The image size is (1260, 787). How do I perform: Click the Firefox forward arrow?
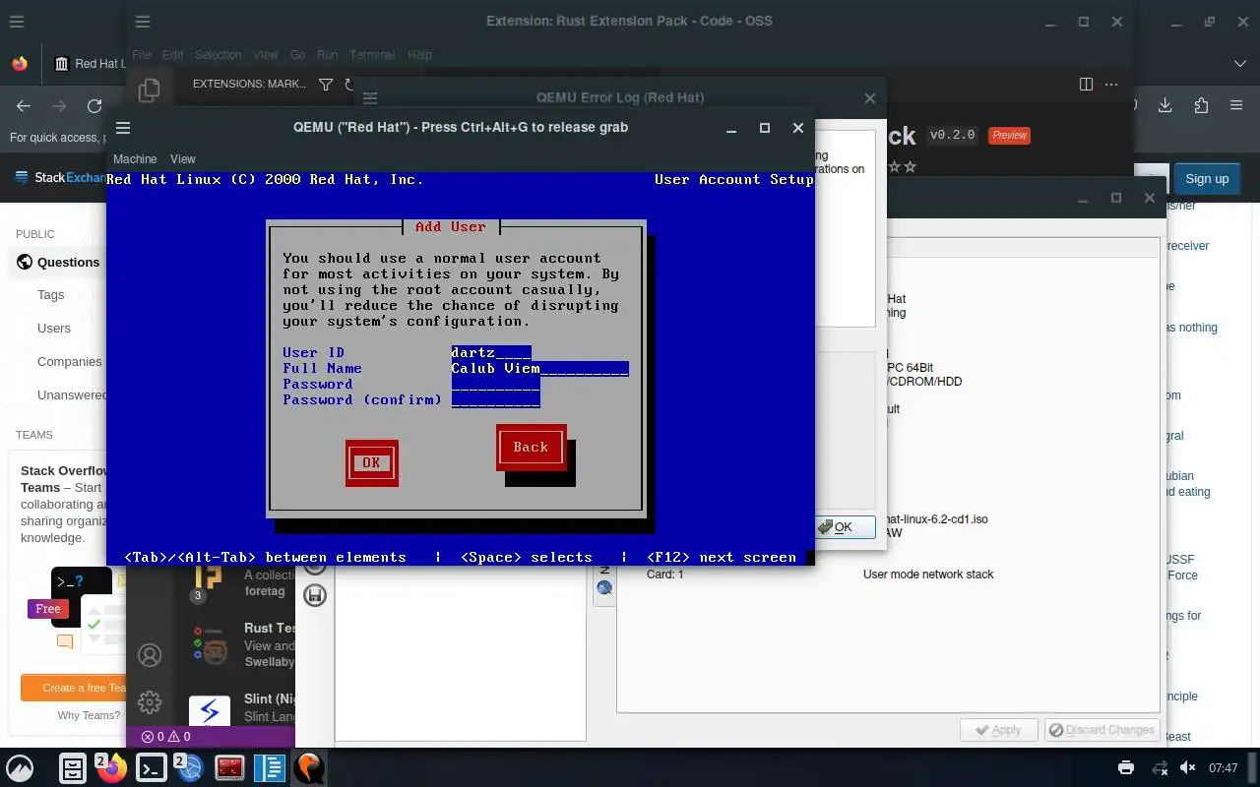[x=59, y=106]
